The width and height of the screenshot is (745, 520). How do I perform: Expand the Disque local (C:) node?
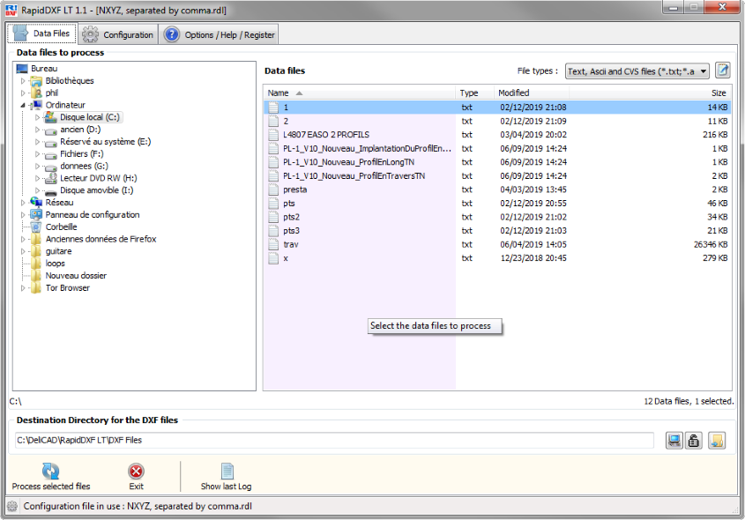point(37,117)
